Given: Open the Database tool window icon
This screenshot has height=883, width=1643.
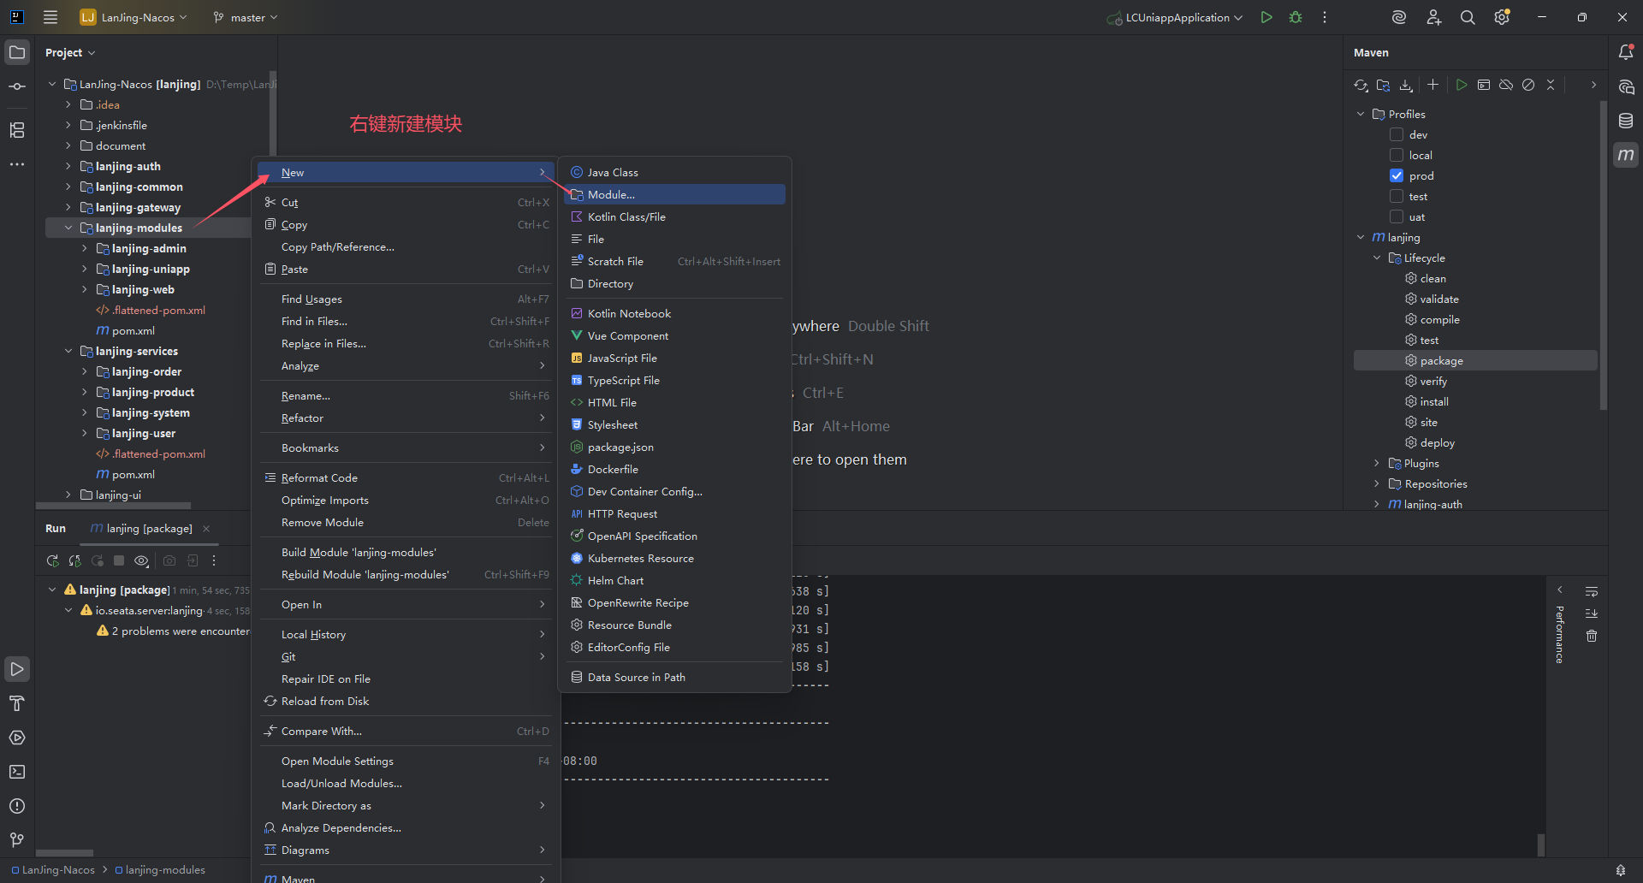Looking at the screenshot, I should click(x=1626, y=121).
